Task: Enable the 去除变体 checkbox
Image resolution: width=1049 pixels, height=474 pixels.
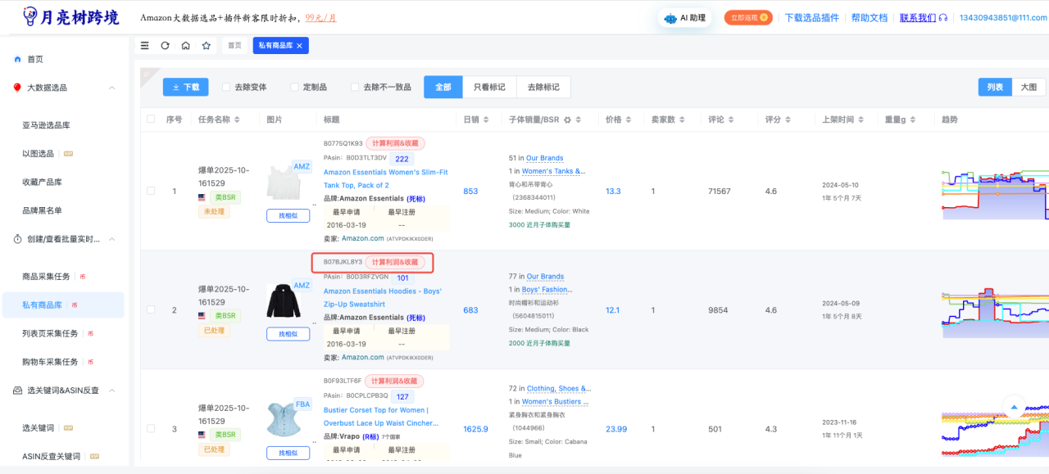Action: coord(226,87)
